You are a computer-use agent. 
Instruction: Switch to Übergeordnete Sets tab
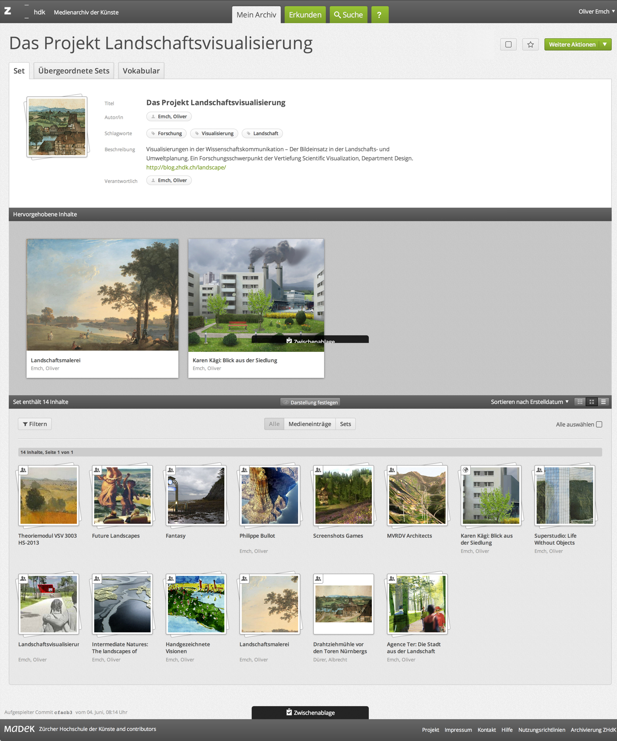pyautogui.click(x=74, y=70)
